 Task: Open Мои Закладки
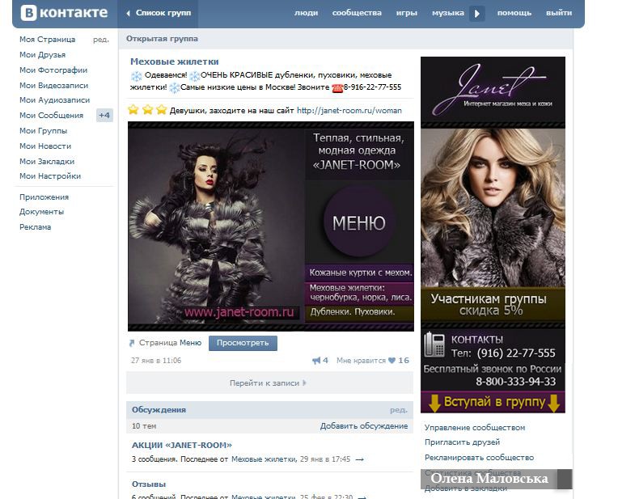click(x=47, y=162)
